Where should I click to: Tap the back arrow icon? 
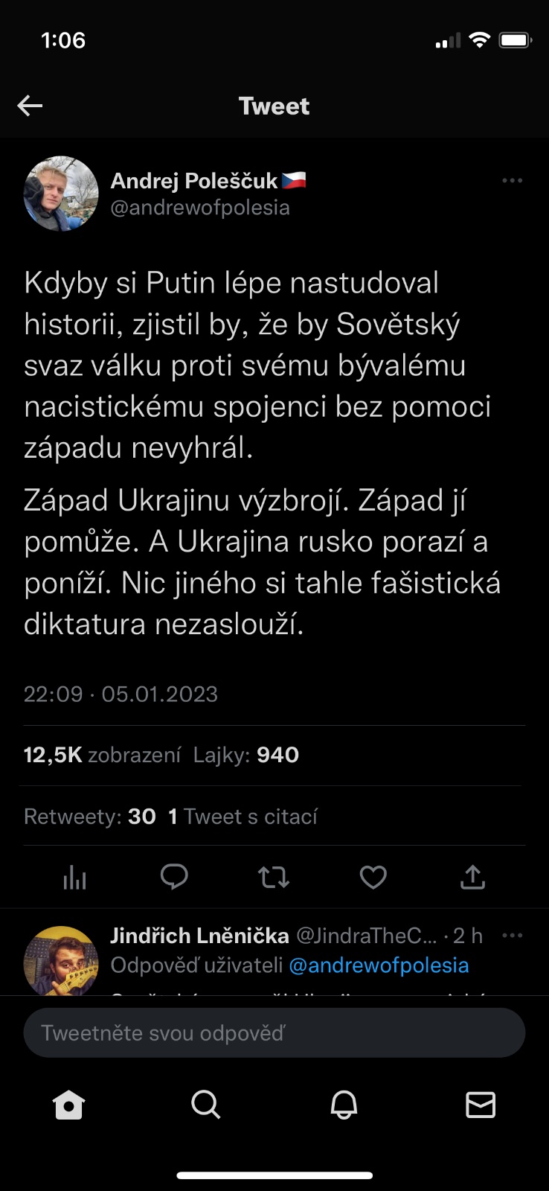(x=30, y=106)
